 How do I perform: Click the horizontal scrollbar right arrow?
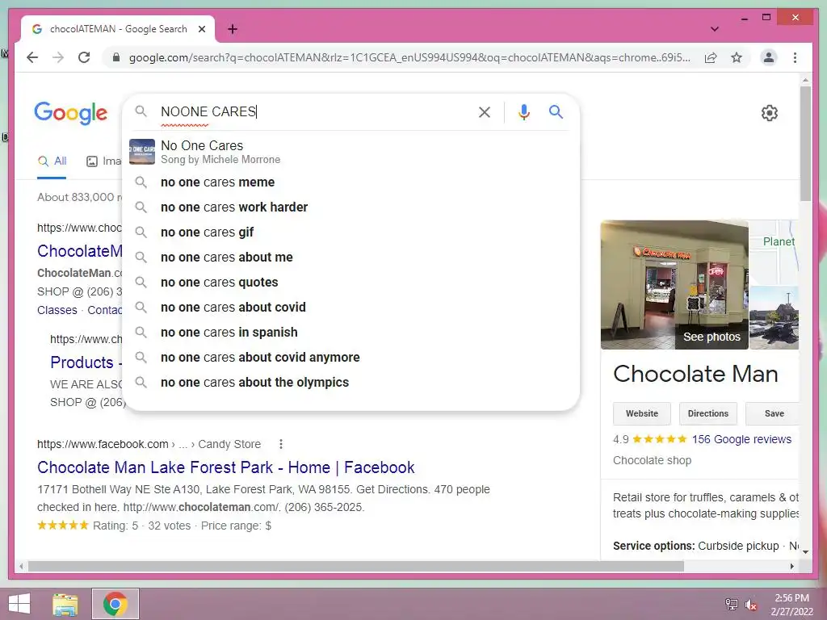tap(792, 566)
